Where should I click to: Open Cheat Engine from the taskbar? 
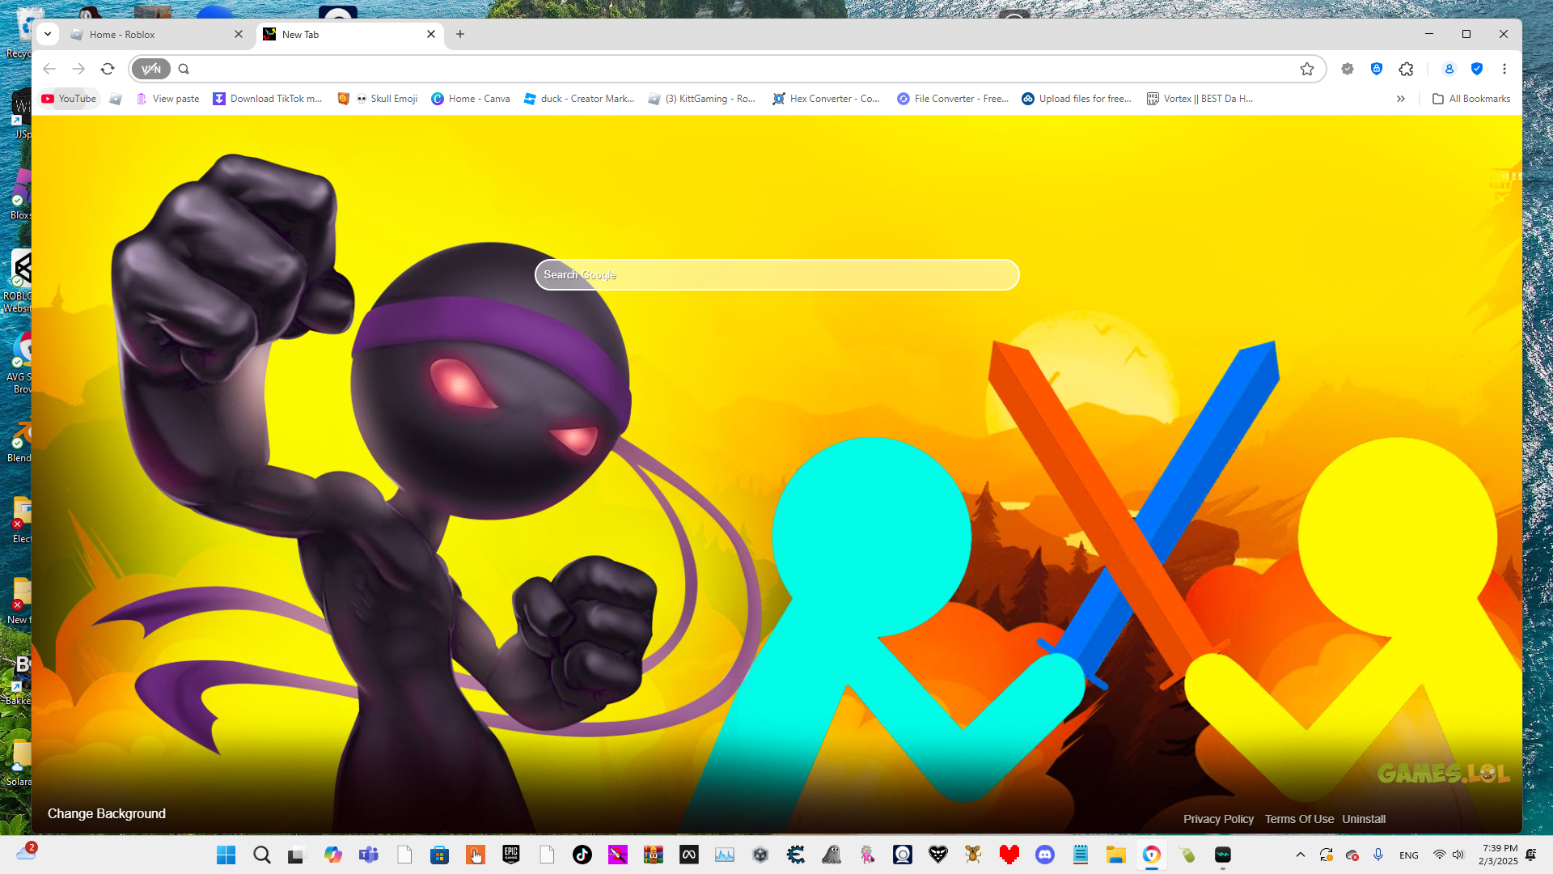pyautogui.click(x=796, y=855)
